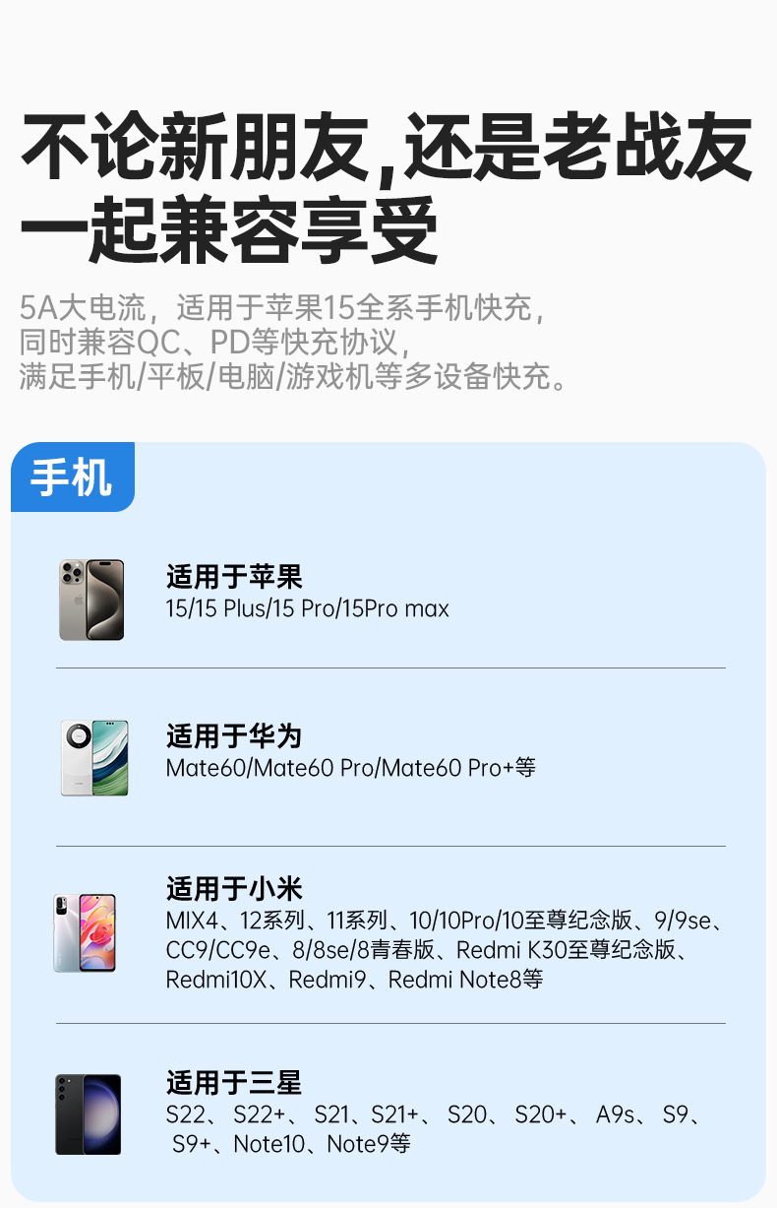Click the 适用于小米 heading

click(234, 889)
